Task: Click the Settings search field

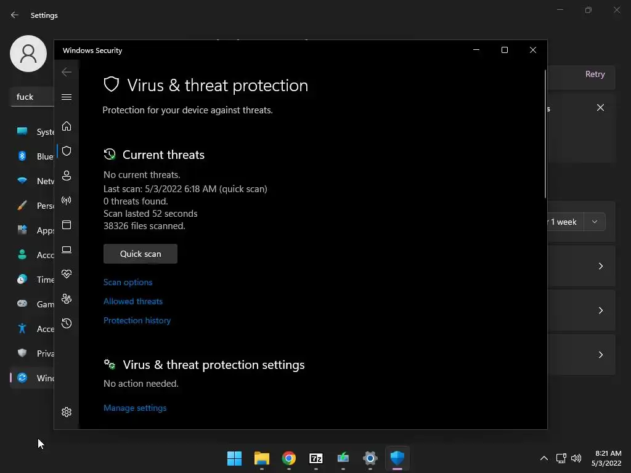Action: [x=32, y=97]
